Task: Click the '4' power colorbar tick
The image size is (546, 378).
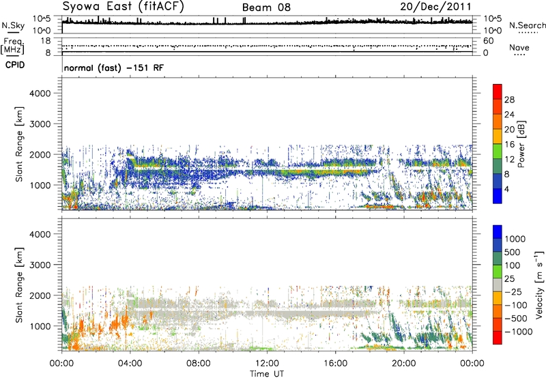Action: click(507, 189)
